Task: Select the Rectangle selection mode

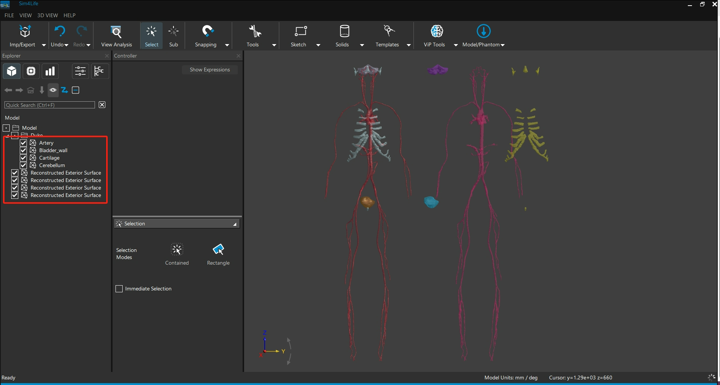Action: click(x=218, y=250)
